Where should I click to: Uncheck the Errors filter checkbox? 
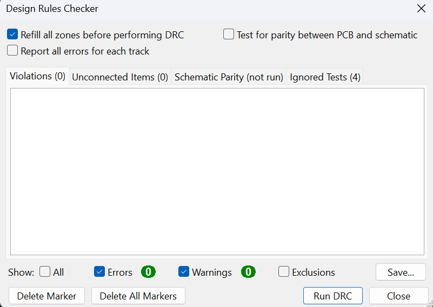click(x=99, y=272)
